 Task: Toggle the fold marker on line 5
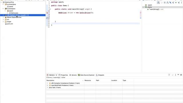[50, 9]
